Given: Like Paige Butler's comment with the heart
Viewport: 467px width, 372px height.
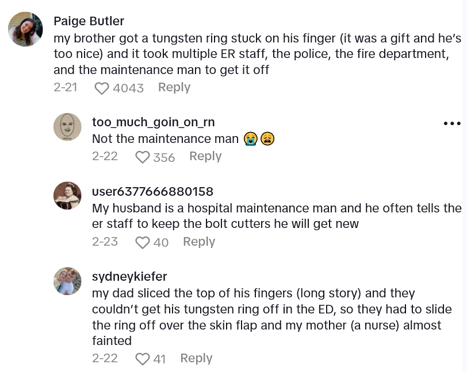Looking at the screenshot, I should point(102,88).
